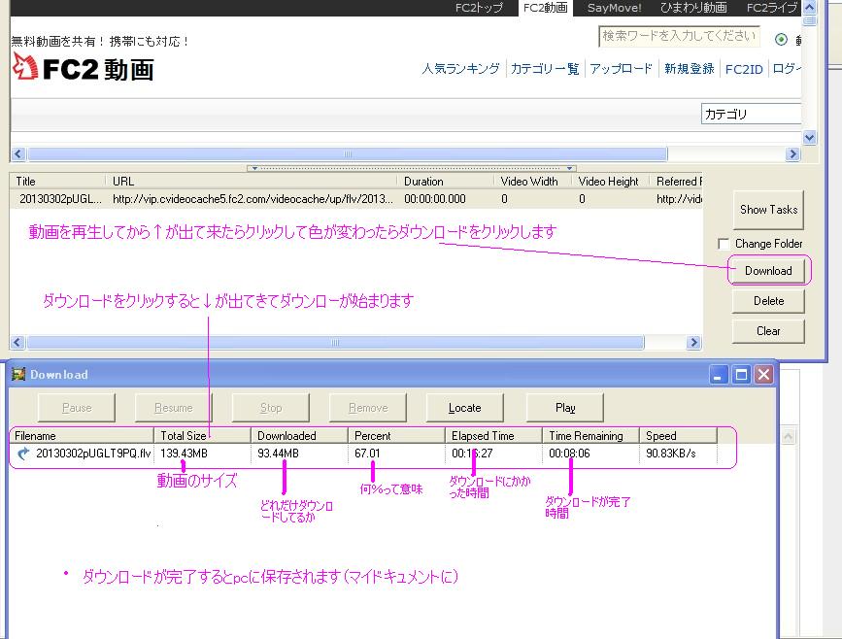Click the 67.01 percent value
The height and width of the screenshot is (639, 842).
pyautogui.click(x=367, y=454)
